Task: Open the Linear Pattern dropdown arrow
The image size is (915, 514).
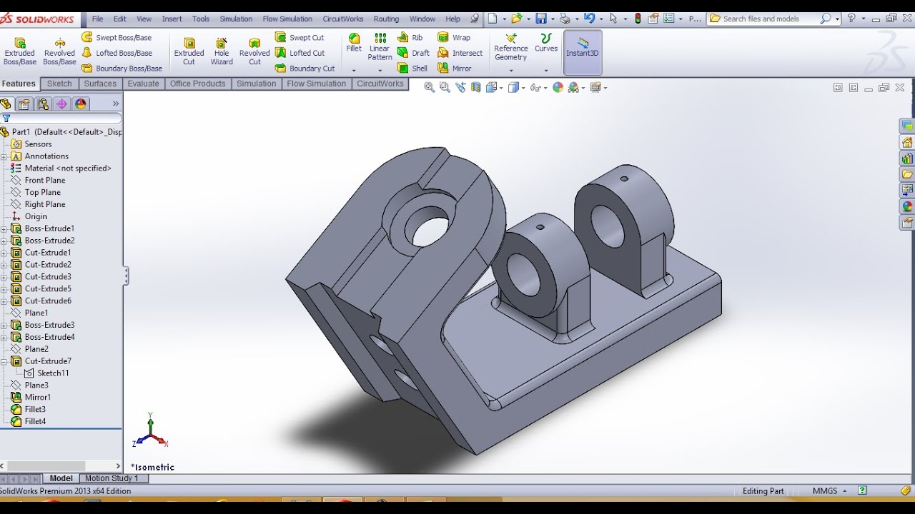Action: coord(380,71)
